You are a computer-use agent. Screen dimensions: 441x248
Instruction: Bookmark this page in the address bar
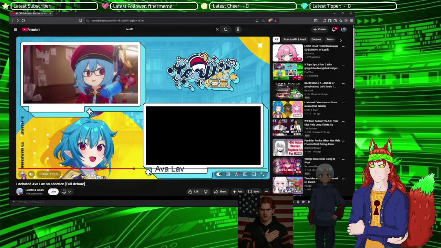coord(81,21)
